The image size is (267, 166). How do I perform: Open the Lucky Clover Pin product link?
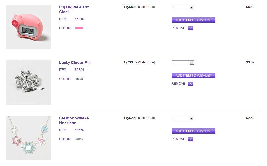(x=75, y=63)
